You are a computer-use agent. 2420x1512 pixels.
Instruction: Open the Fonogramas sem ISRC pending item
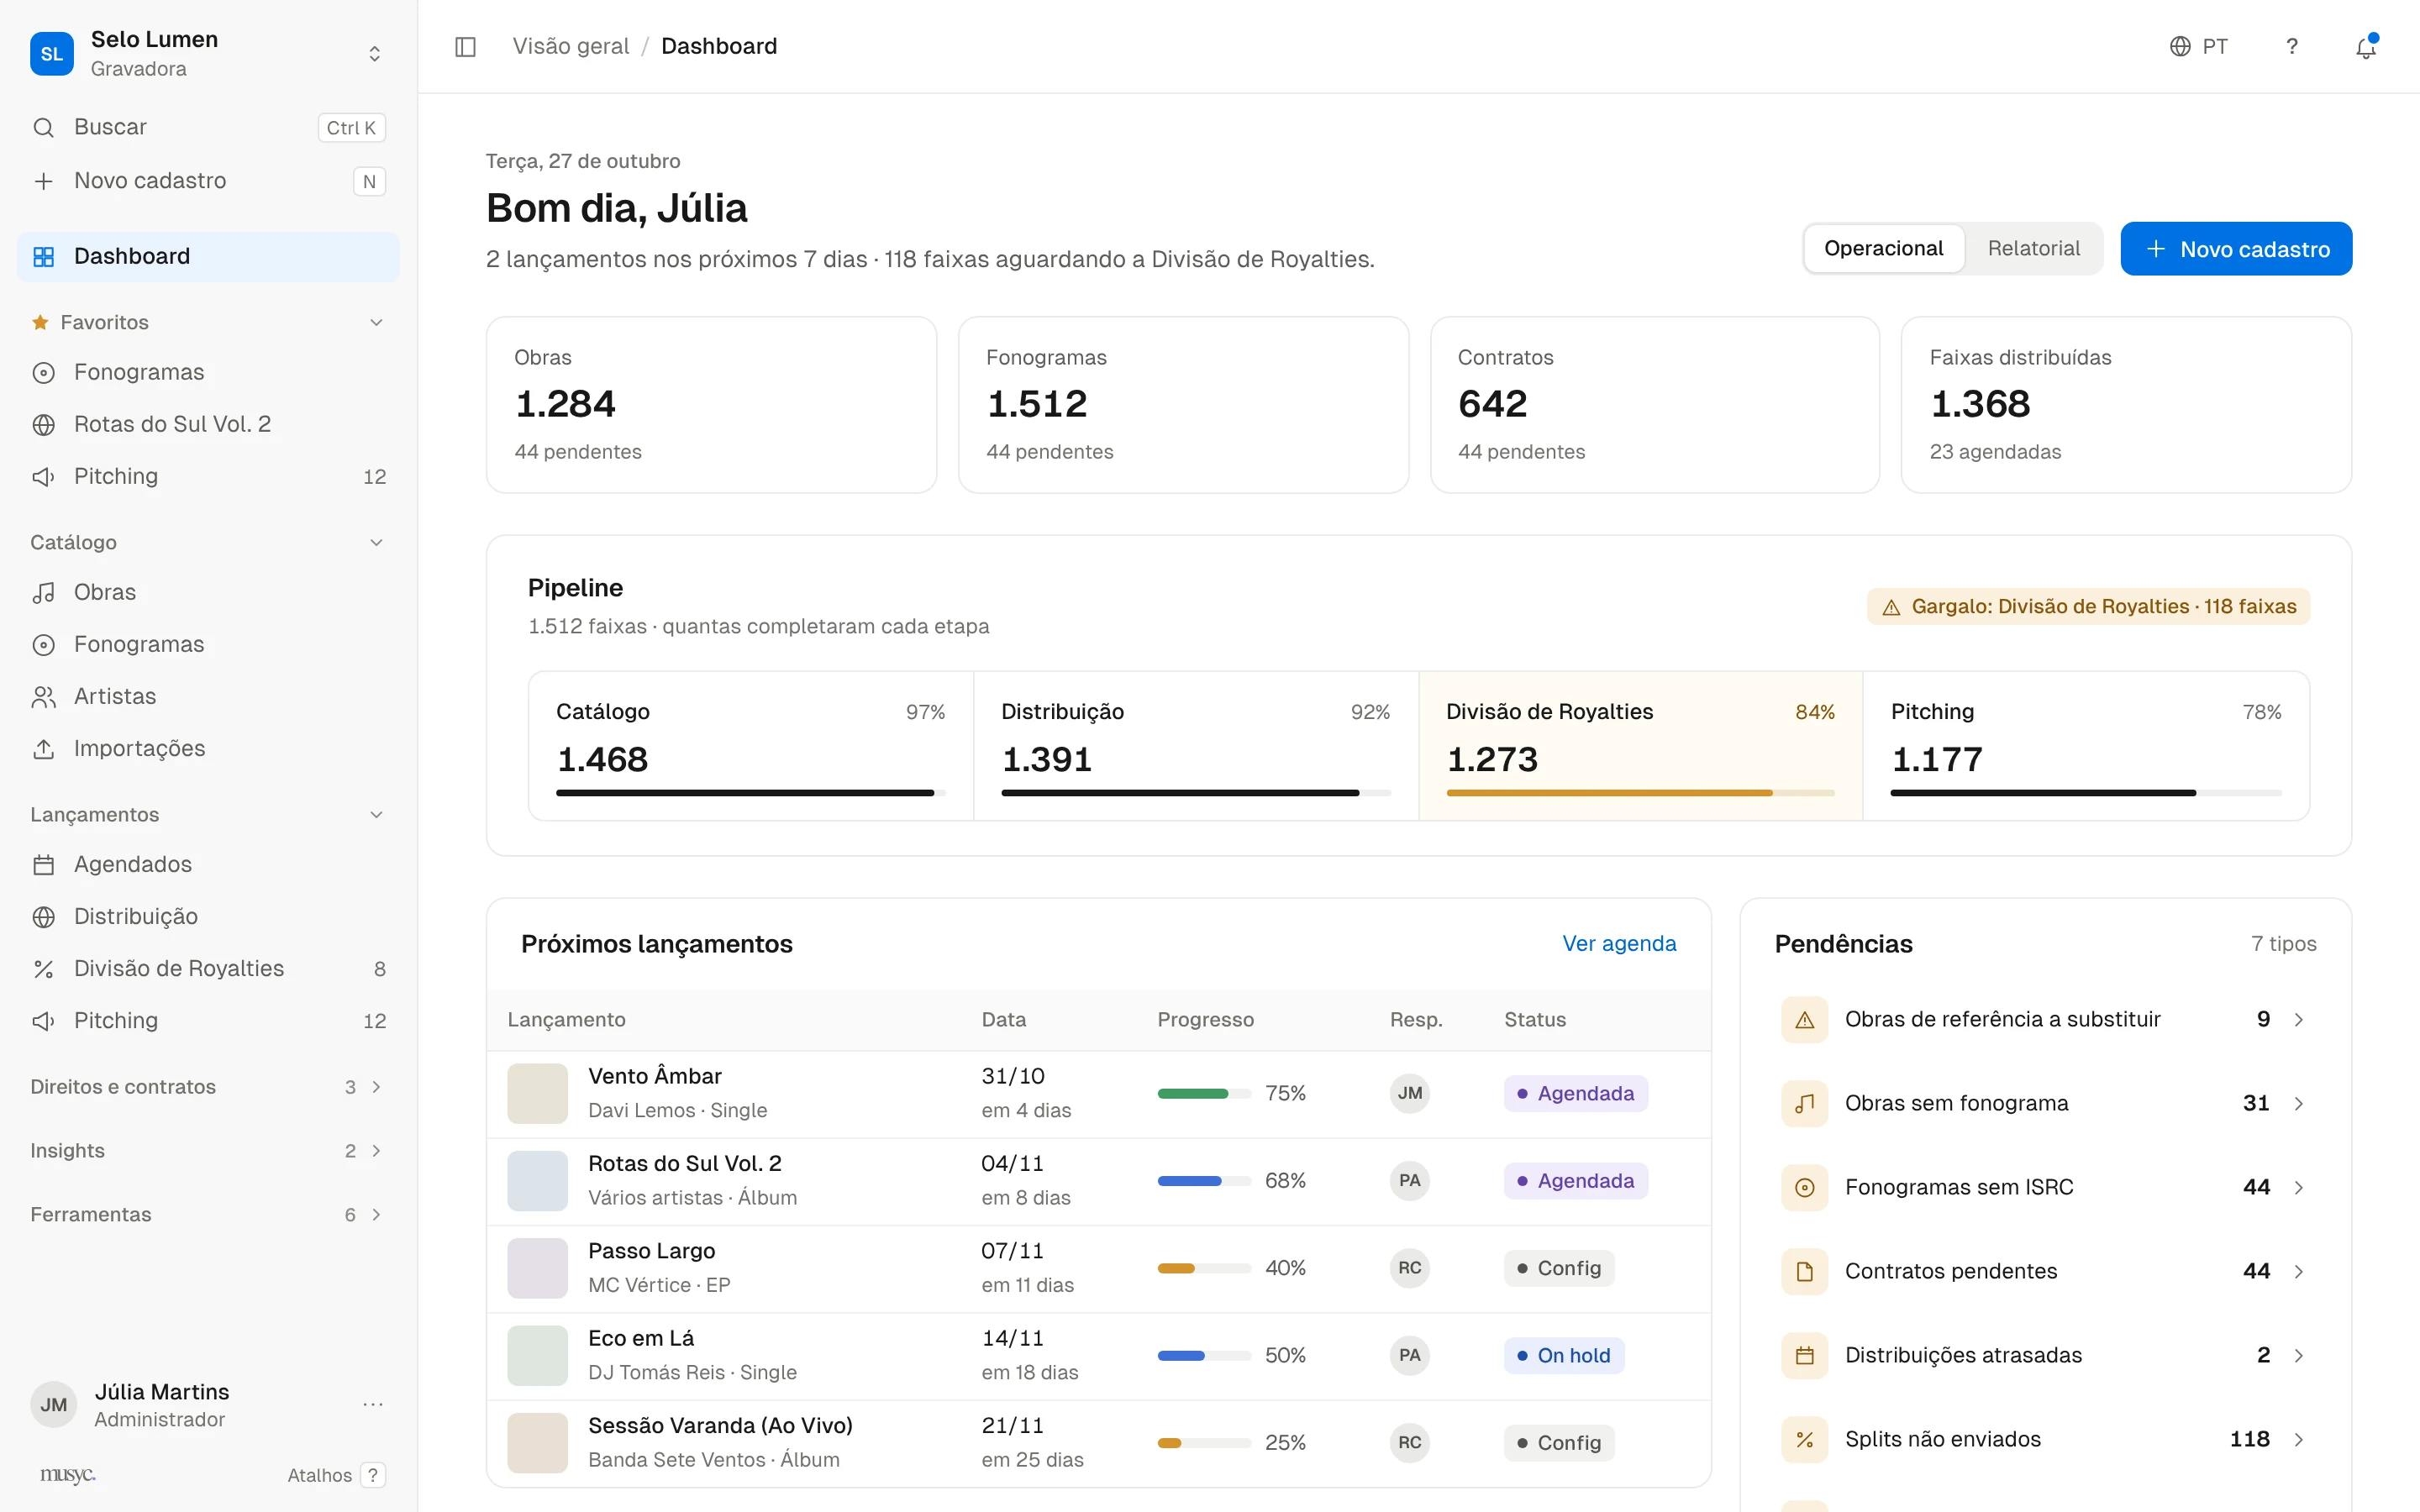[2045, 1188]
